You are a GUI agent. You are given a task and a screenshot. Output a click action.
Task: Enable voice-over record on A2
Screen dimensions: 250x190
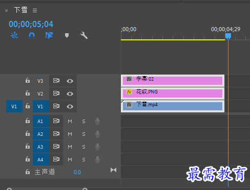click(x=97, y=134)
